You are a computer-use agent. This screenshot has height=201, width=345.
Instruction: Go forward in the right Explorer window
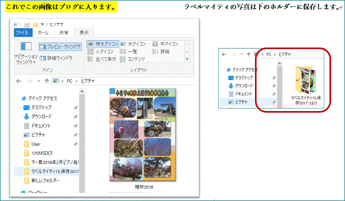234,54
